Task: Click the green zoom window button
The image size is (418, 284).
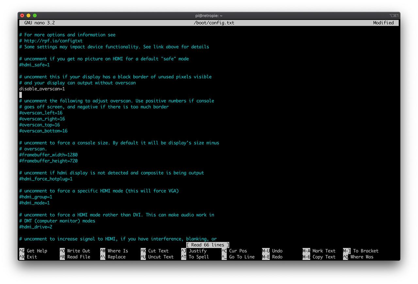Action: (35, 16)
